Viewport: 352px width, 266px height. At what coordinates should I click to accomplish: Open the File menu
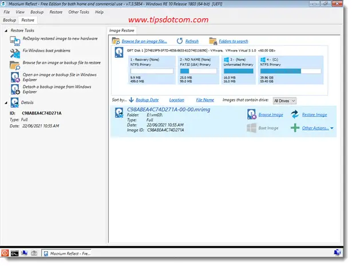[7, 12]
